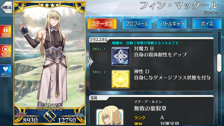This screenshot has height=126, width=224.
Task: Toggle the お気に入り heart favorite button
Action: (6, 71)
